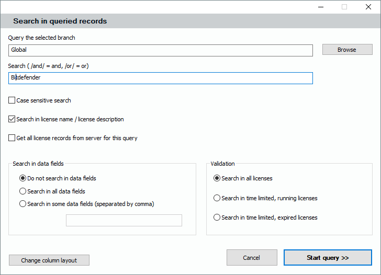Click the 'Search in queried records' header
Screen dimensions: 381x275
pos(60,21)
